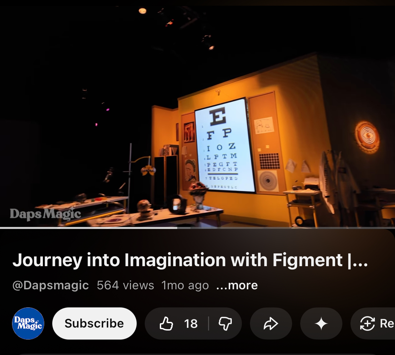395x355 pixels.
Task: Tap the 1mo ago upload date
Action: pos(185,285)
